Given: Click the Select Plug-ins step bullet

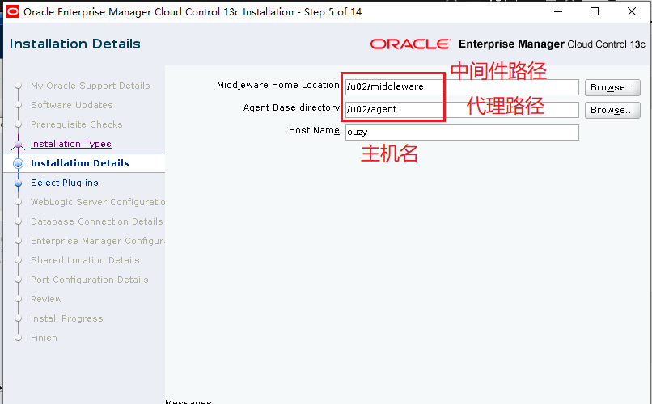Looking at the screenshot, I should [18, 183].
